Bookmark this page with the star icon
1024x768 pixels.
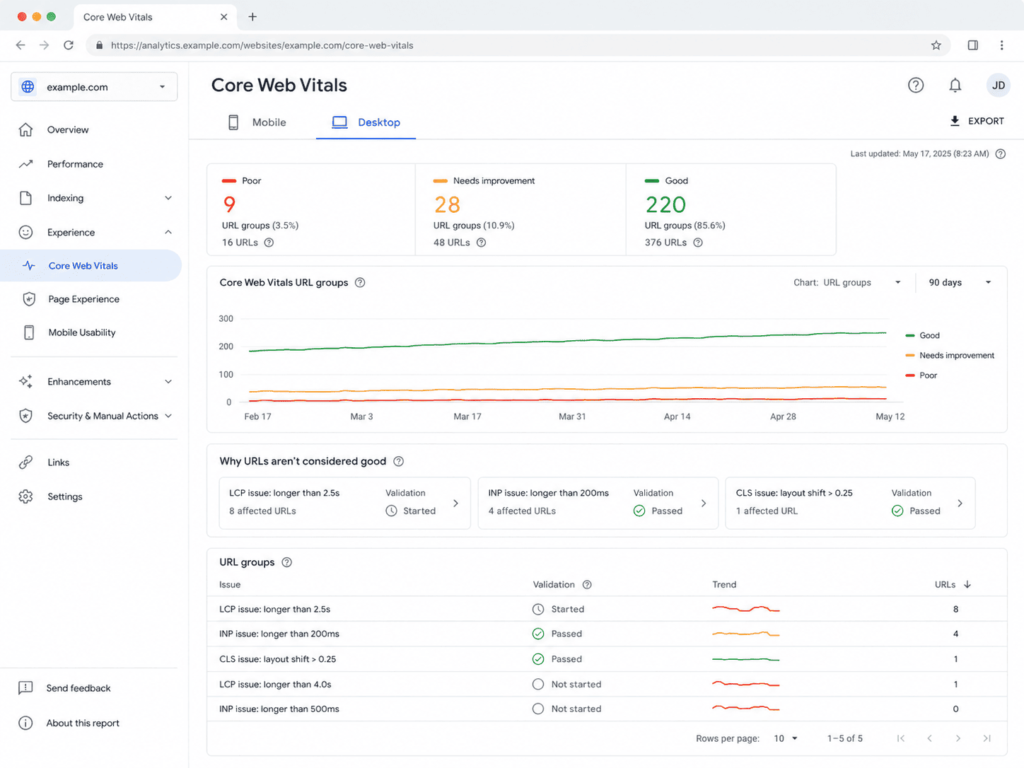click(936, 45)
